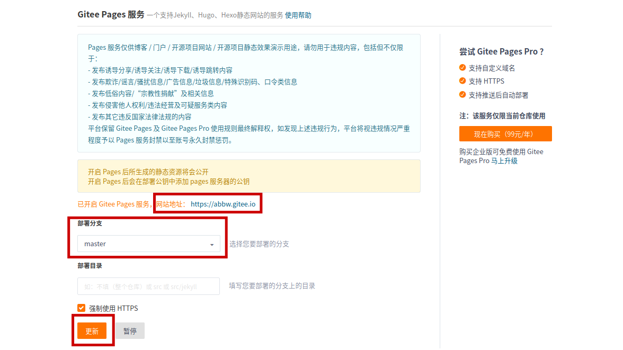Toggle the 强制使用 HTTPS checkbox
The height and width of the screenshot is (350, 623).
point(82,308)
